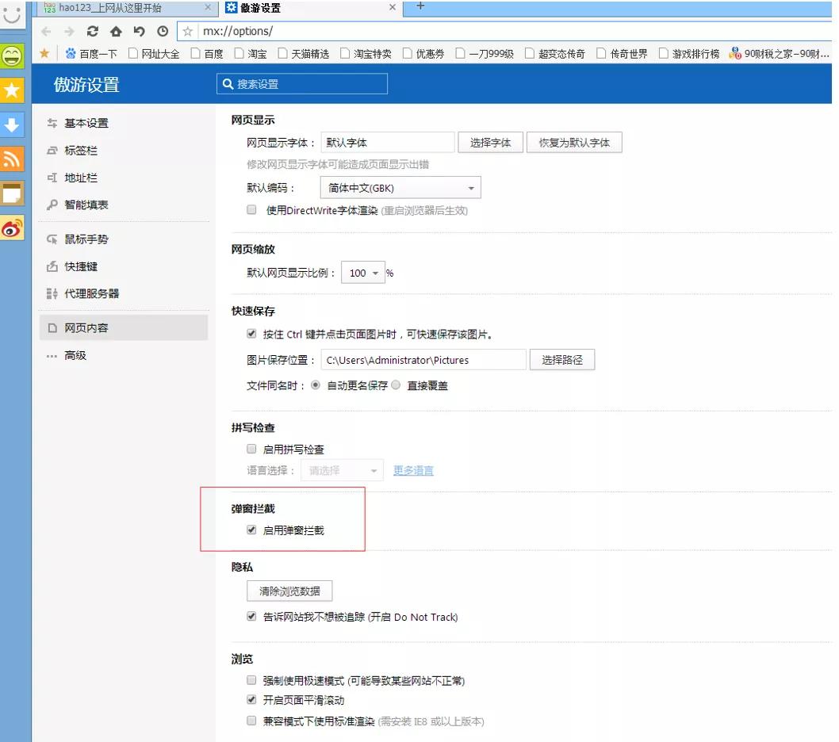Open the sticky notes sidebar icon
This screenshot has width=839, height=742.
coord(12,193)
